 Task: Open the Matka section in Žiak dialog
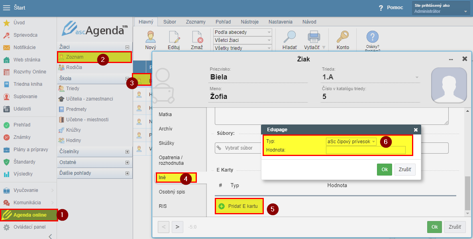point(165,115)
